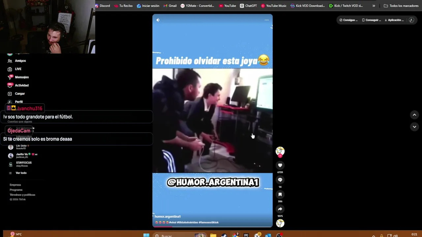Click the Amigos people icon
Viewport: 422px width, 237px height.
pos(10,61)
